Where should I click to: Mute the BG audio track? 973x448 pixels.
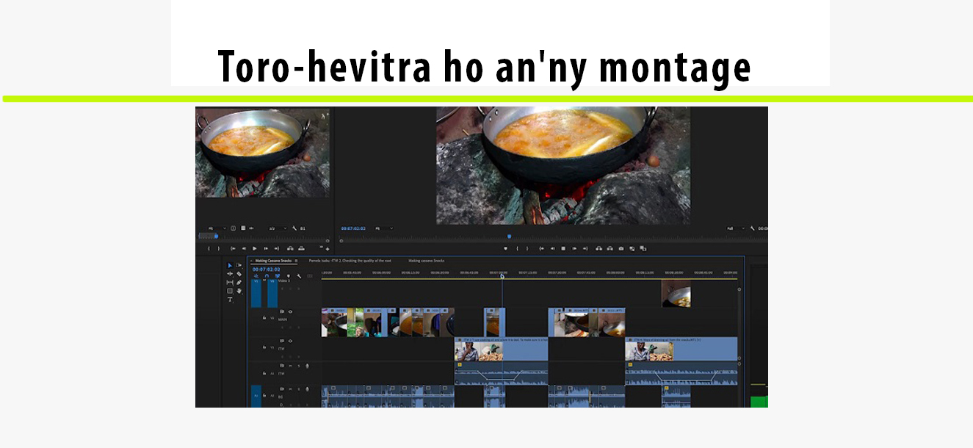290,389
